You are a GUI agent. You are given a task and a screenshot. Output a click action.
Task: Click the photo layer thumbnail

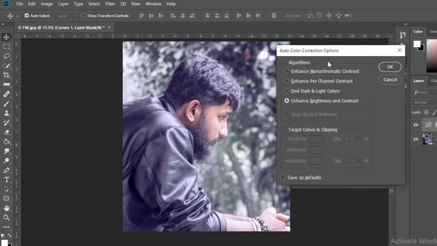(428, 139)
